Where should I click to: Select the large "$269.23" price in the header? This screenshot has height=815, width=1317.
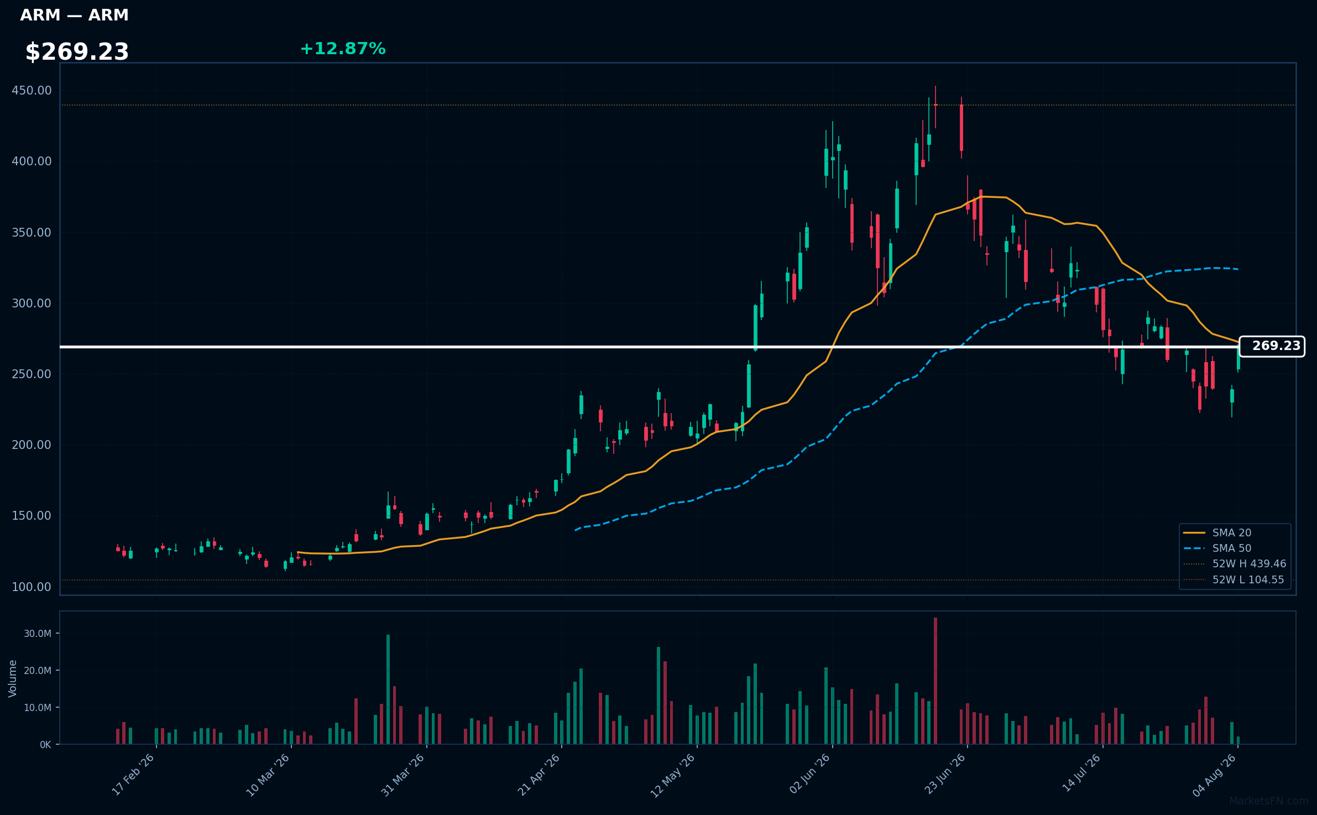[77, 52]
